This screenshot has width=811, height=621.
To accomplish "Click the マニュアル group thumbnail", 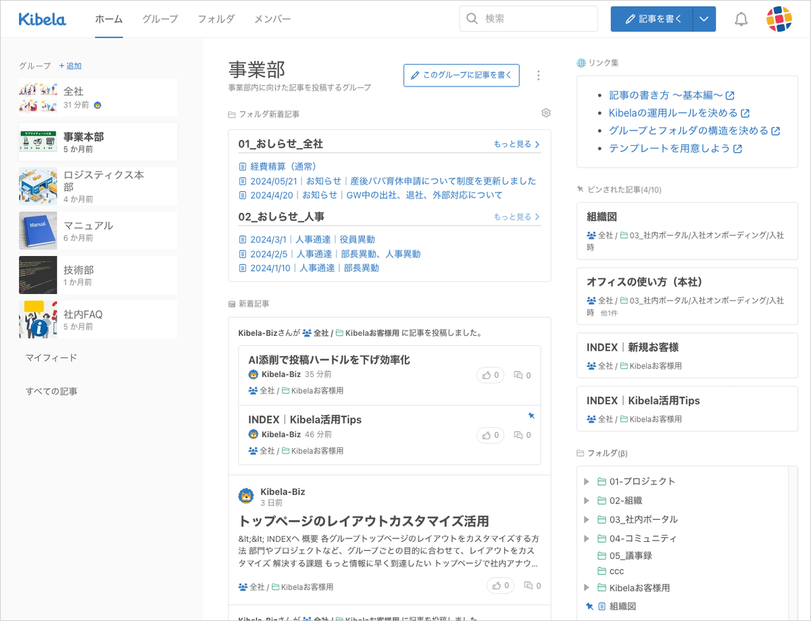I will (x=38, y=230).
